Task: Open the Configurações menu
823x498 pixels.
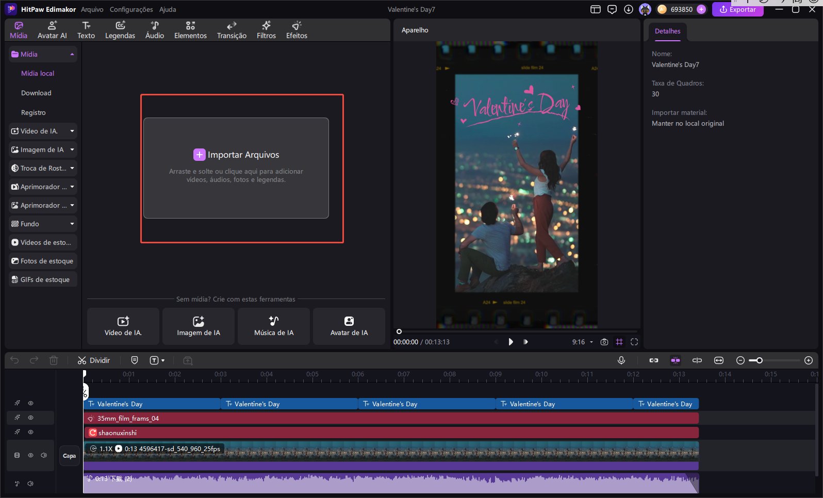Action: coord(131,9)
